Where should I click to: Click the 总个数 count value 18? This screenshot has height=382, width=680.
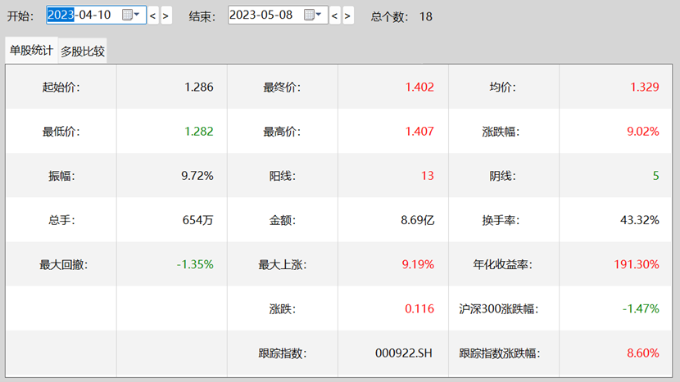tap(425, 16)
